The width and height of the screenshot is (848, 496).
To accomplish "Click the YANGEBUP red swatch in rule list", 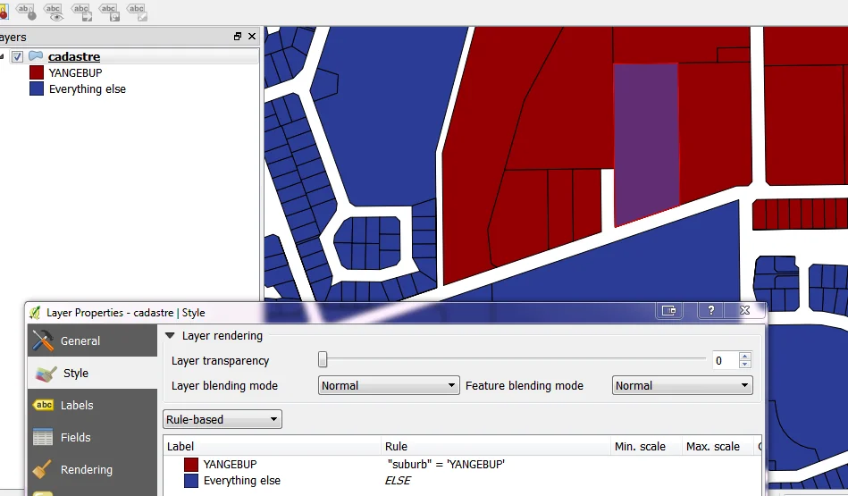I will tap(191, 464).
